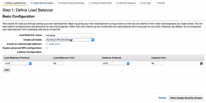The width and height of the screenshot is (206, 103).
Task: Enable advanced VPC configuration checkbox
Action: [x=47, y=48]
